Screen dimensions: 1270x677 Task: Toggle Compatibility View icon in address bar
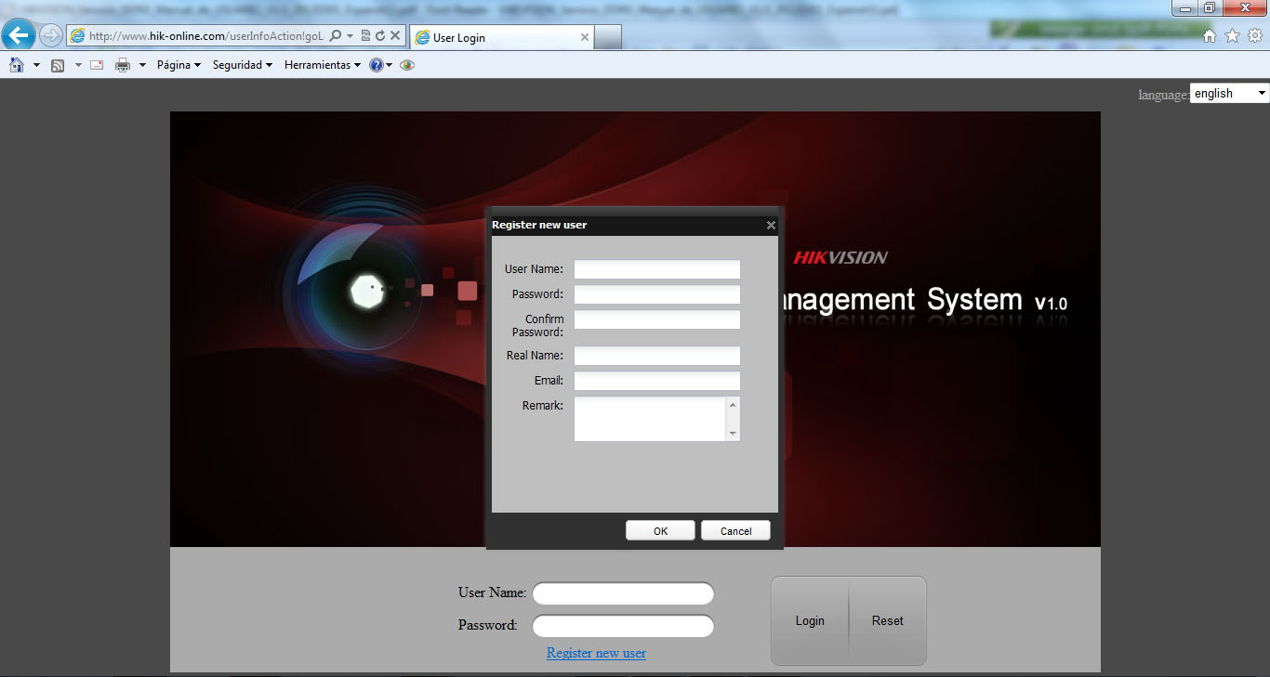point(365,36)
